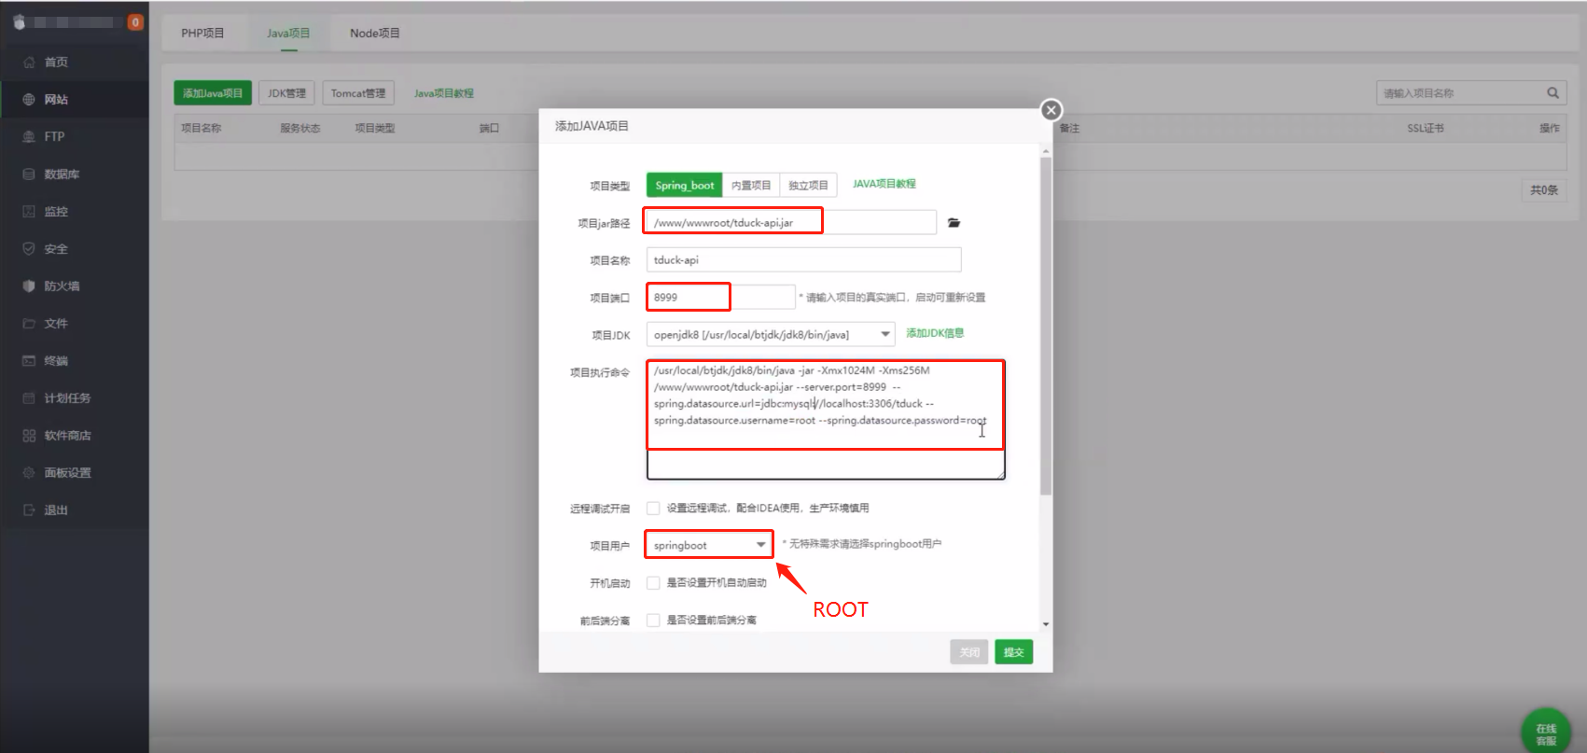Click the 服务状态 column header

coord(300,129)
